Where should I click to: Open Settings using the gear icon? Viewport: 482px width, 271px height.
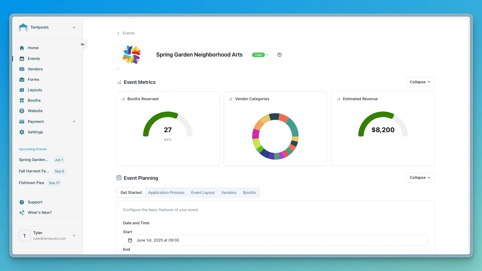[x=22, y=132]
